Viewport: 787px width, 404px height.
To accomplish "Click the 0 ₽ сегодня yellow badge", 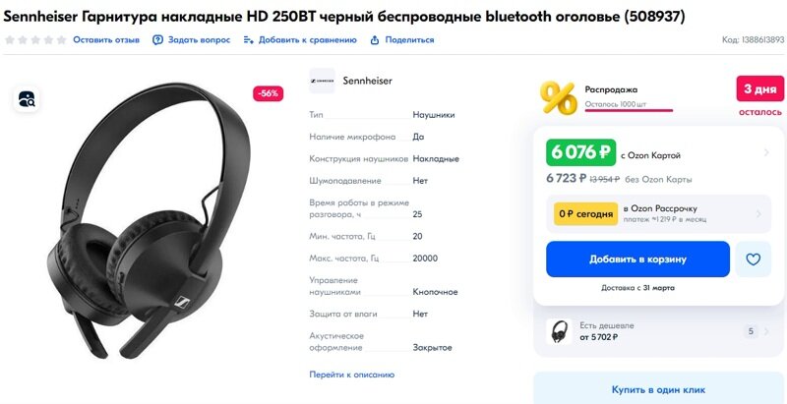I will 585,214.
